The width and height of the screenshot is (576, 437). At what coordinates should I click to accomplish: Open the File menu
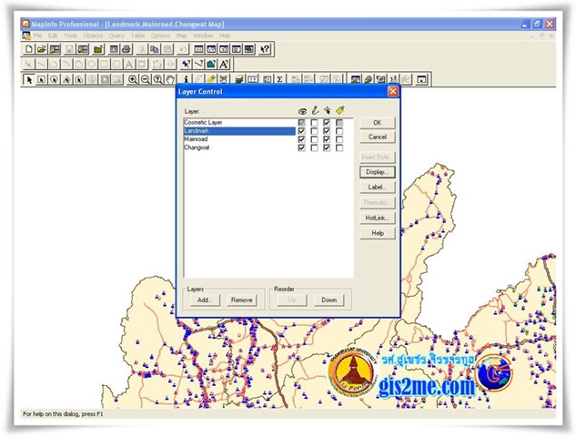(37, 36)
